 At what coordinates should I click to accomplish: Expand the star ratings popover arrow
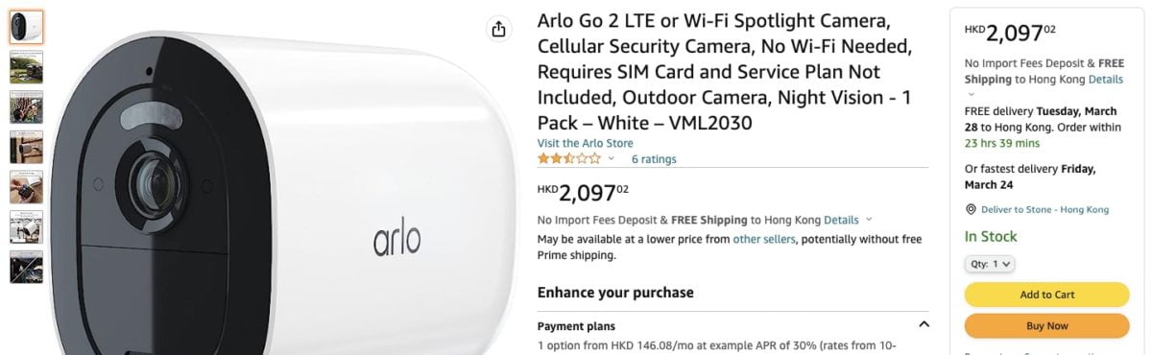(x=611, y=159)
